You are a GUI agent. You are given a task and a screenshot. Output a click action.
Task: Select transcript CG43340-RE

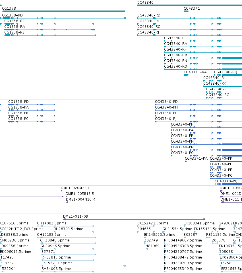224,92
